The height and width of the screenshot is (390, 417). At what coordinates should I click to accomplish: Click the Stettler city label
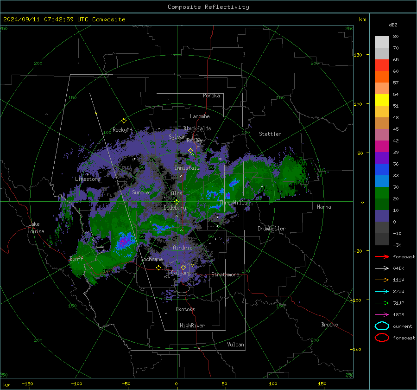pos(270,134)
